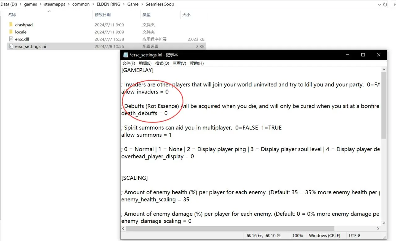Click the crashpad folder name
The width and height of the screenshot is (396, 241).
24,25
